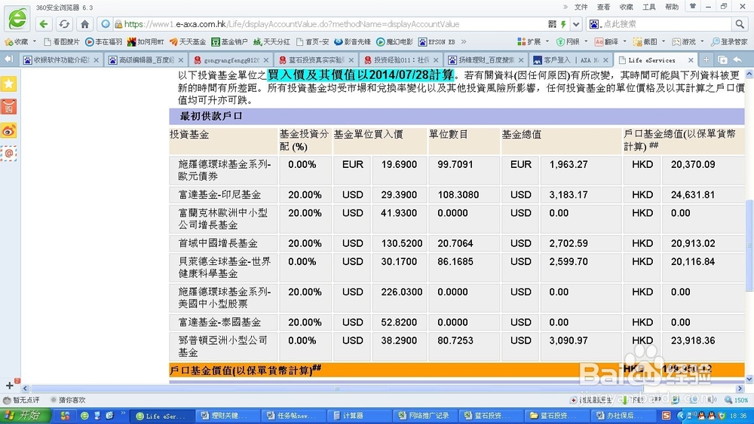
Task: Click the search magnifier button
Action: pos(739,24)
